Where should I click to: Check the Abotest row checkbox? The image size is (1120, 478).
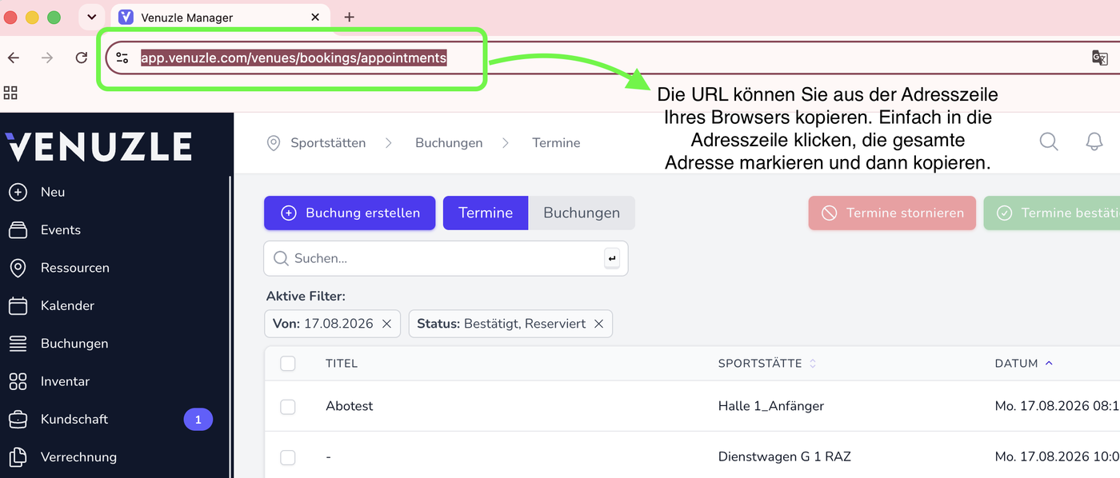pyautogui.click(x=288, y=406)
